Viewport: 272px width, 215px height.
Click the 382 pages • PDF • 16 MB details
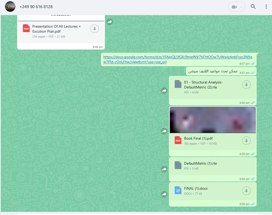200,144
